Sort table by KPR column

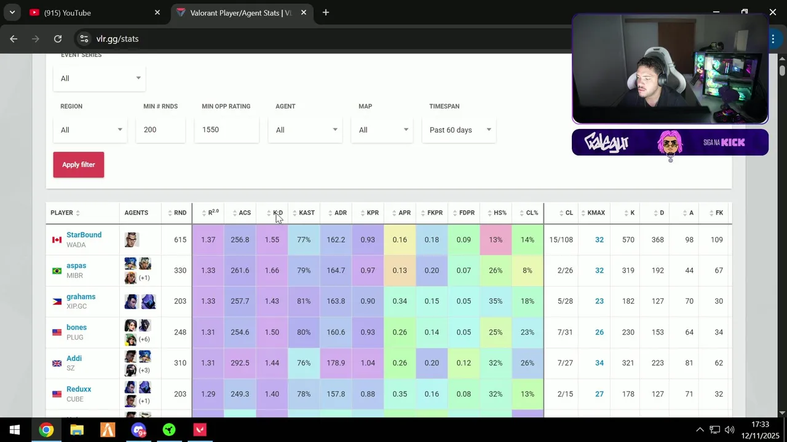[370, 213]
